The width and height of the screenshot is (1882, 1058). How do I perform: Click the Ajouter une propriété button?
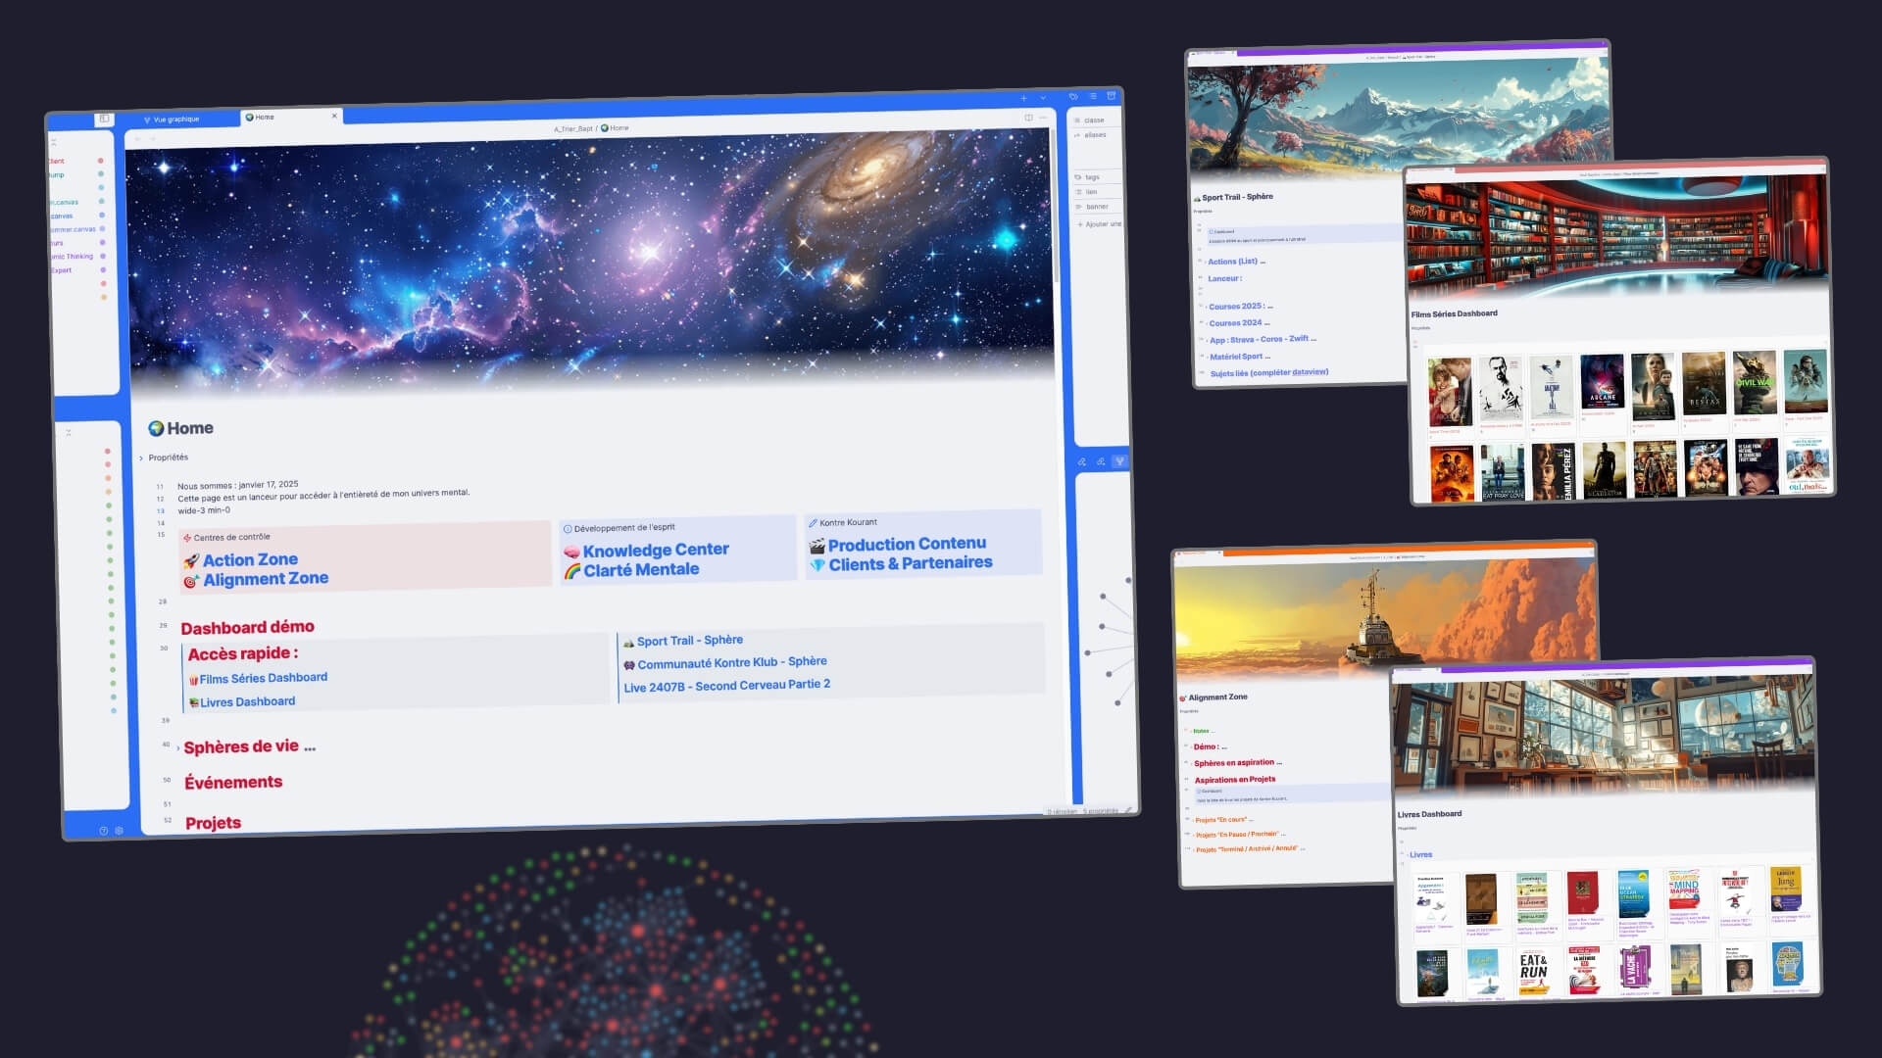1101,224
